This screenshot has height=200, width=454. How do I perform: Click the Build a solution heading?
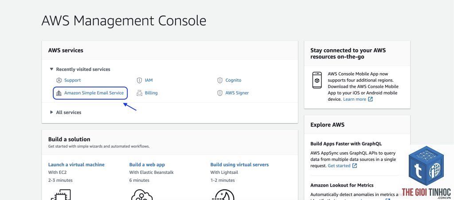tap(69, 139)
